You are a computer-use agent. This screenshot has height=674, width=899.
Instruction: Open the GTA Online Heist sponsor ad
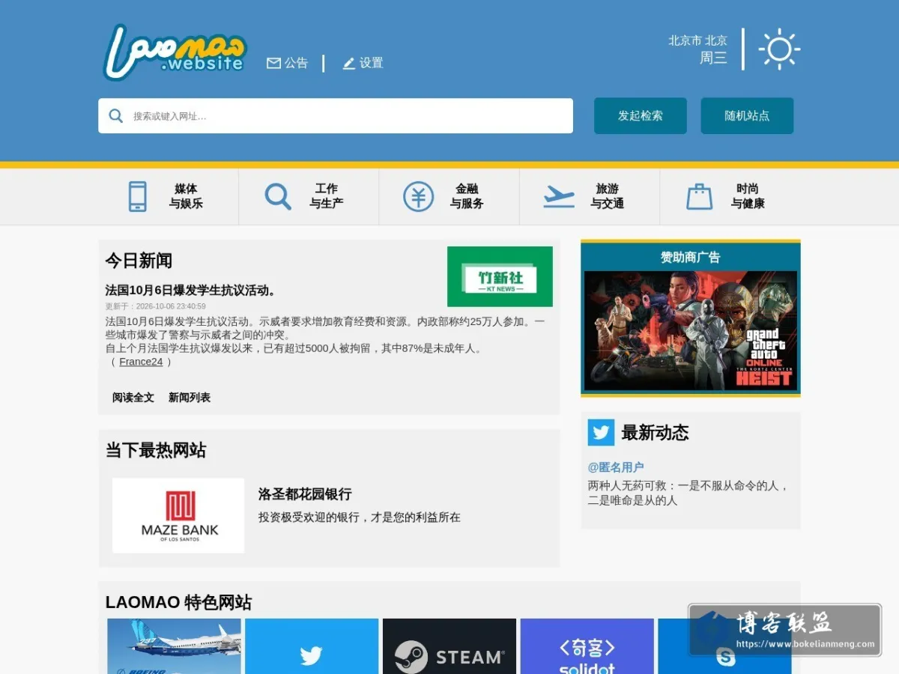coord(691,330)
